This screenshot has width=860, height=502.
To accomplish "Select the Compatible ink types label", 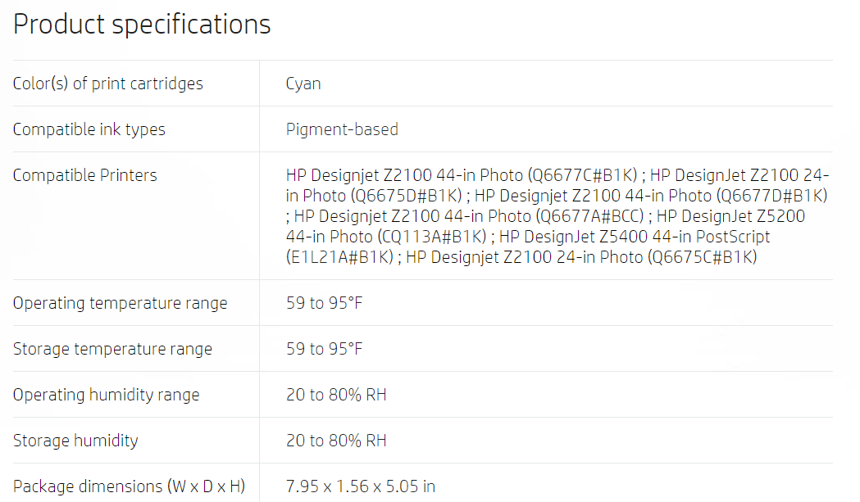I will point(89,130).
